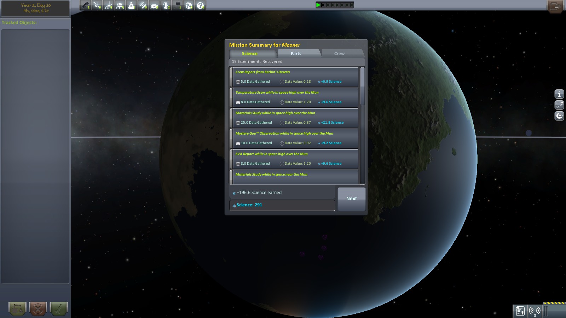Image resolution: width=566 pixels, height=318 pixels.
Task: Toggle the Stations vessel filter
Action: [143, 5]
